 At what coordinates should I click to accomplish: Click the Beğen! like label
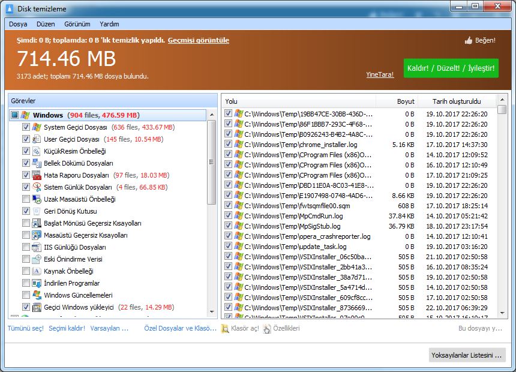coord(485,40)
